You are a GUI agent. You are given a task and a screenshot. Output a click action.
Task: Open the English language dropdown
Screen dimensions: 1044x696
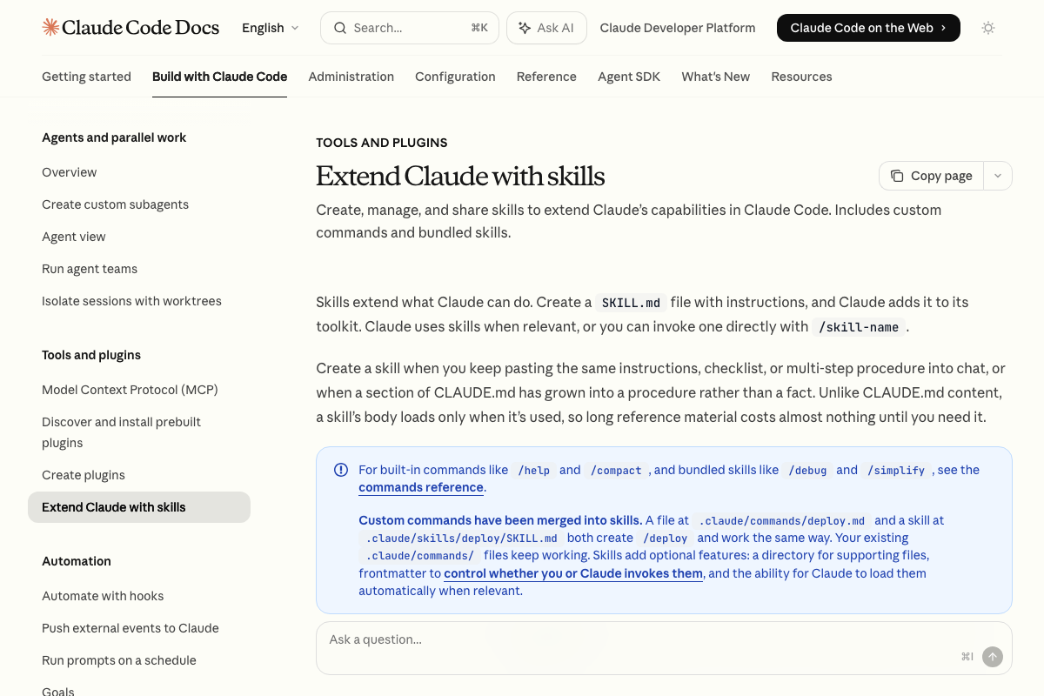click(x=271, y=28)
